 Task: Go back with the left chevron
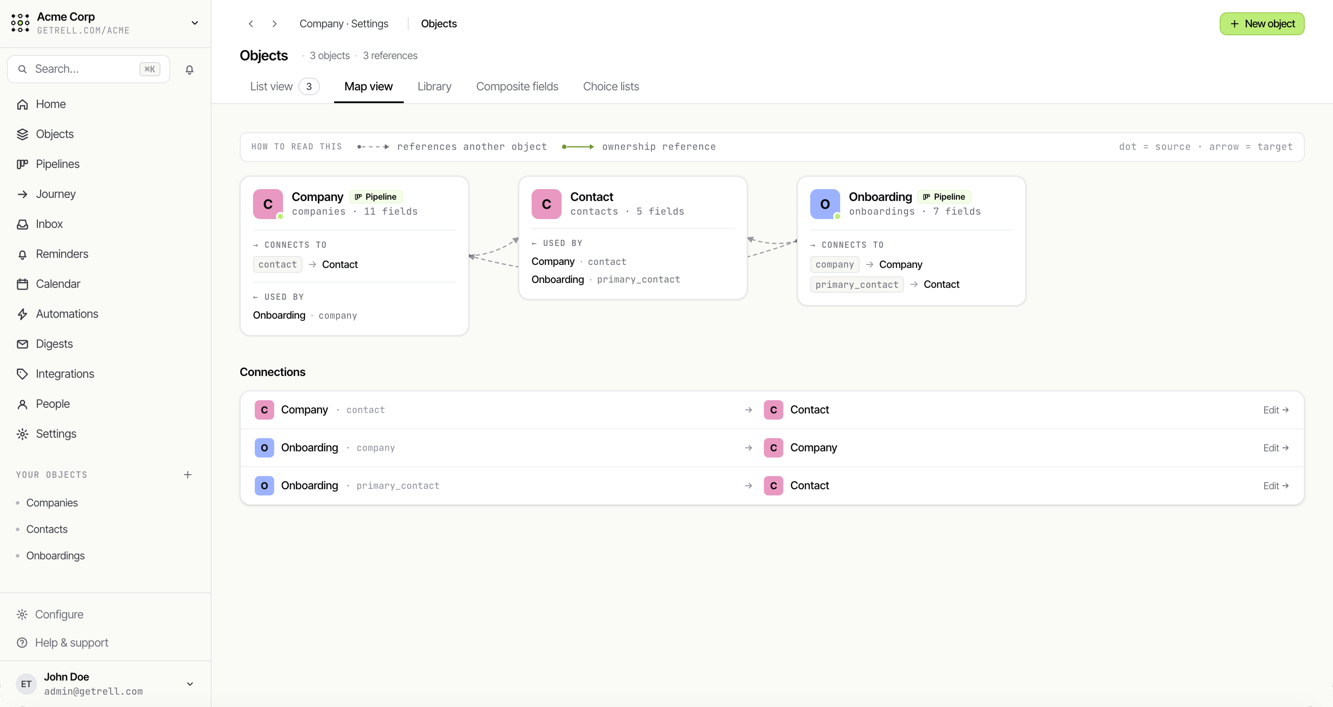pyautogui.click(x=251, y=24)
